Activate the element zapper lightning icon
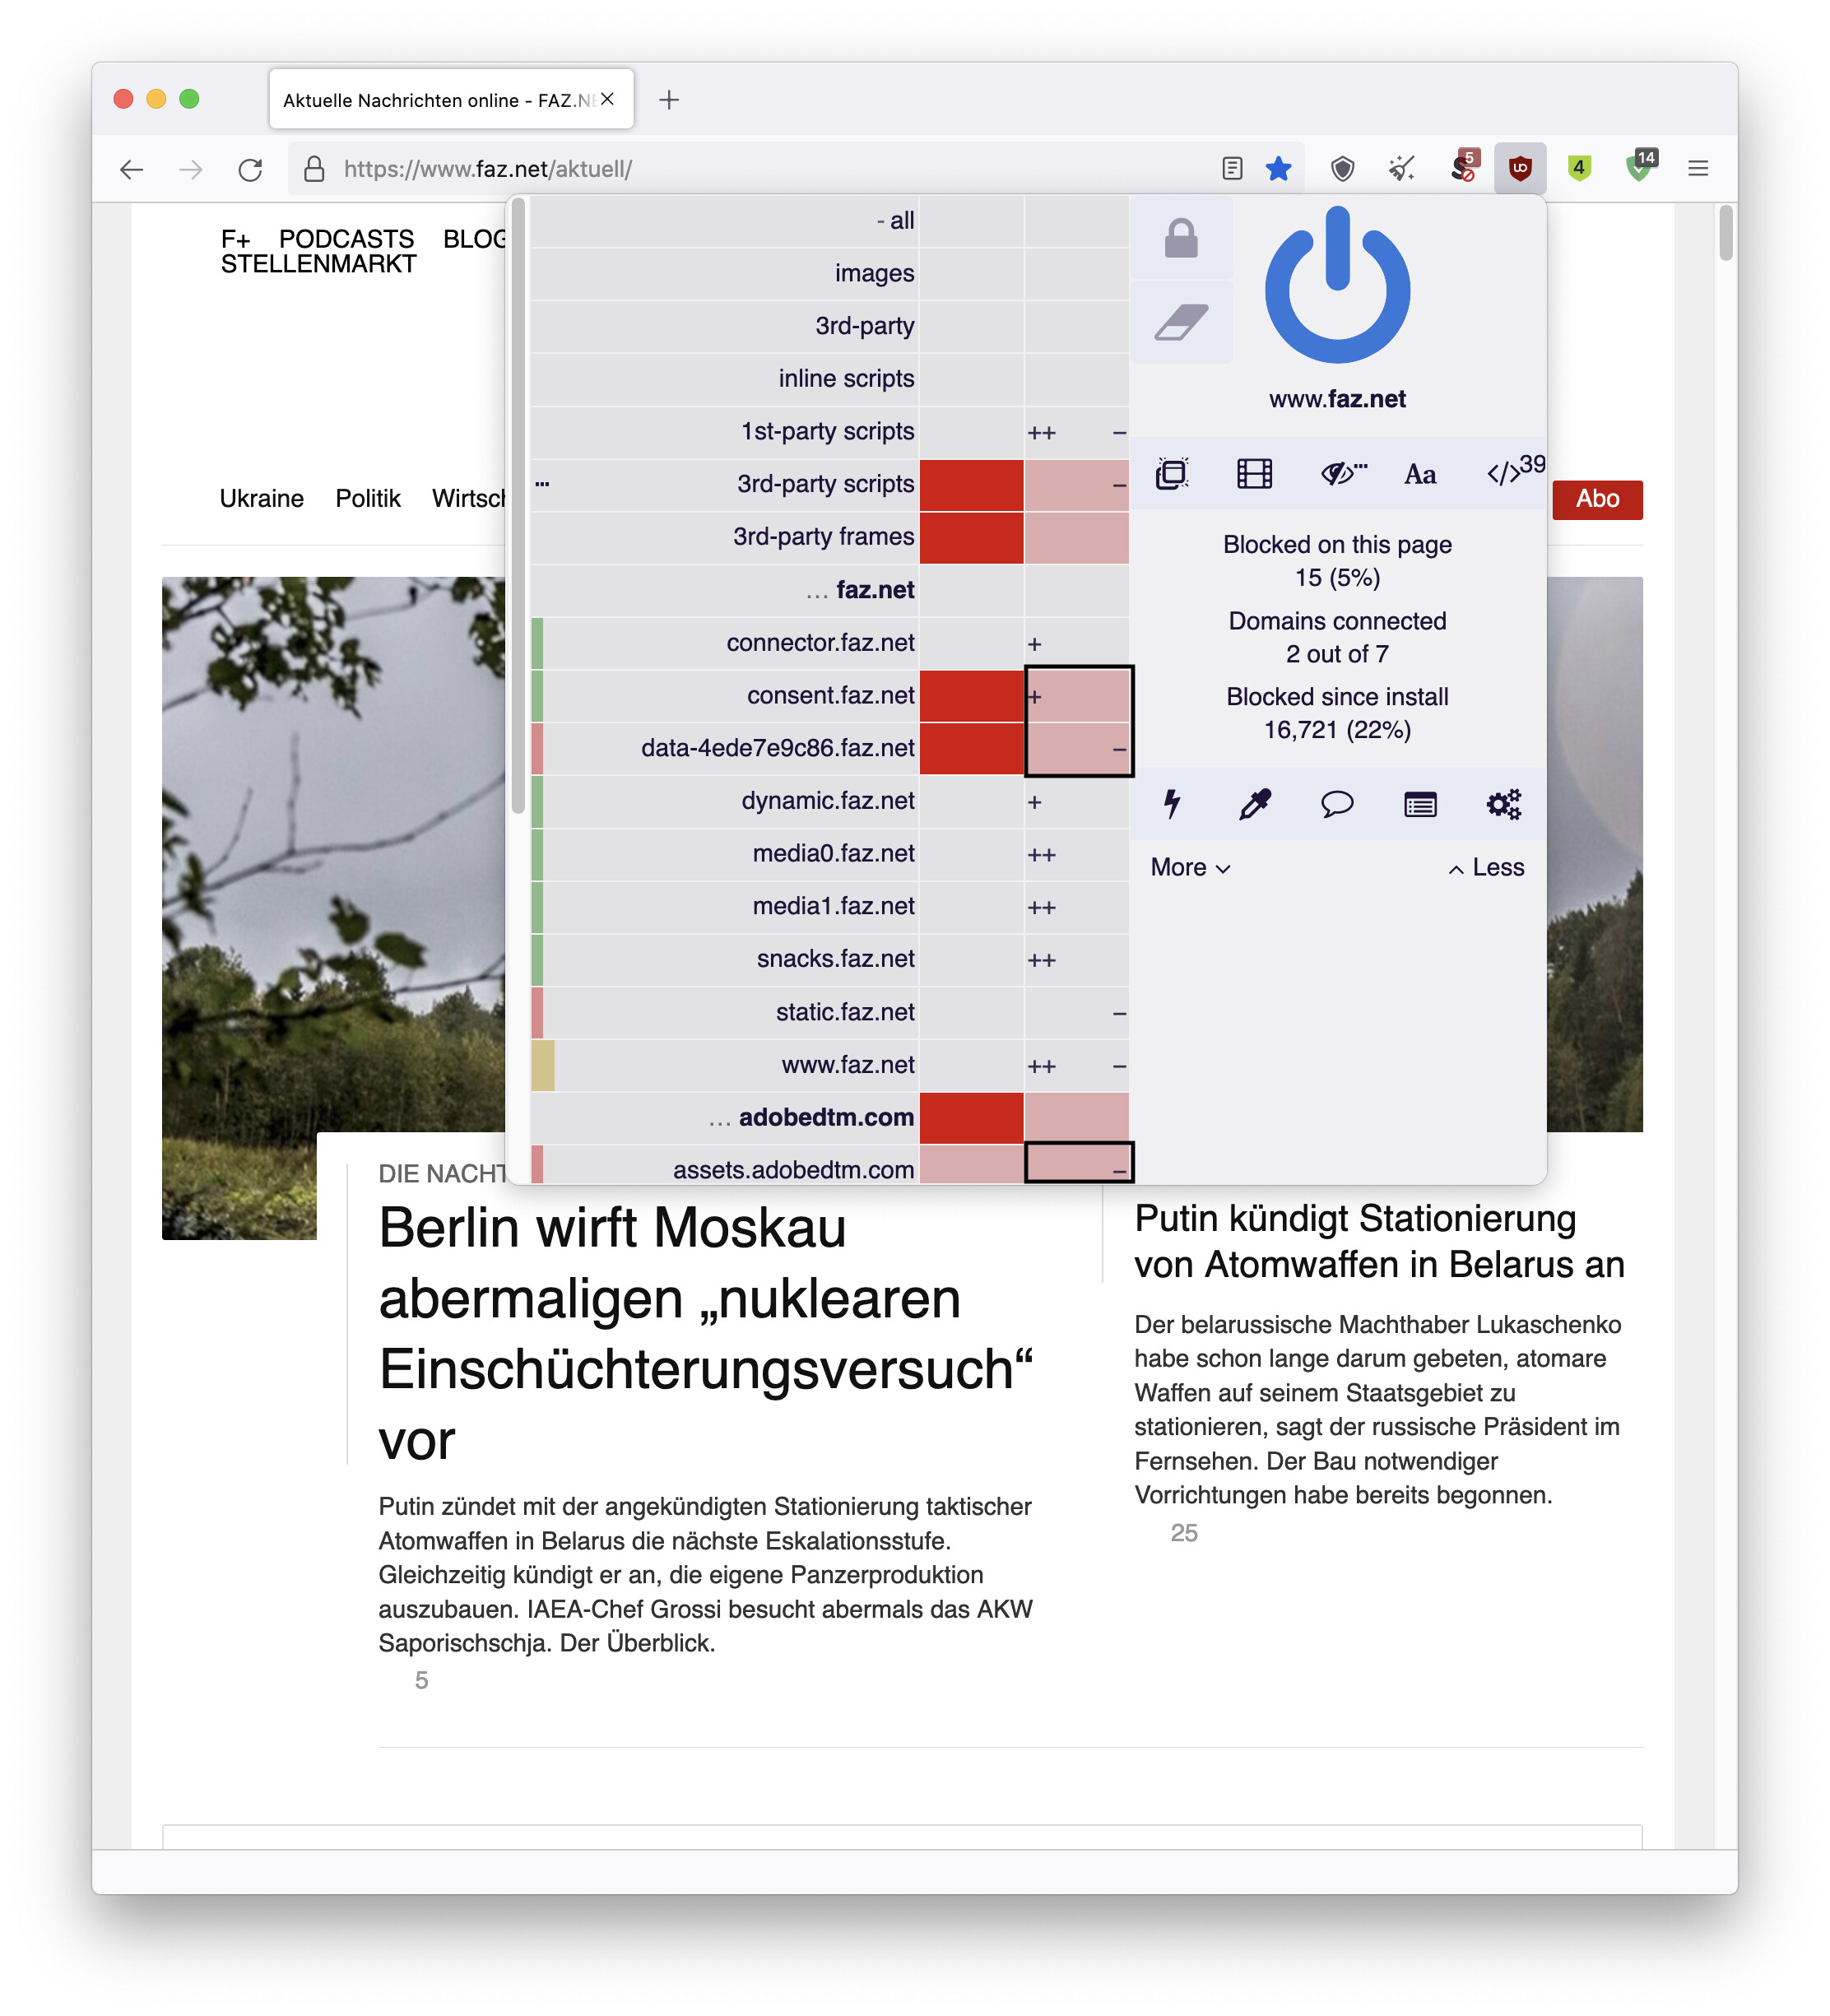The width and height of the screenshot is (1830, 2016). 1172,804
